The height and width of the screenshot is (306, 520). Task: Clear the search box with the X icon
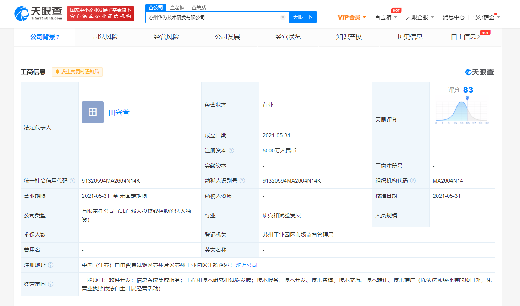283,17
